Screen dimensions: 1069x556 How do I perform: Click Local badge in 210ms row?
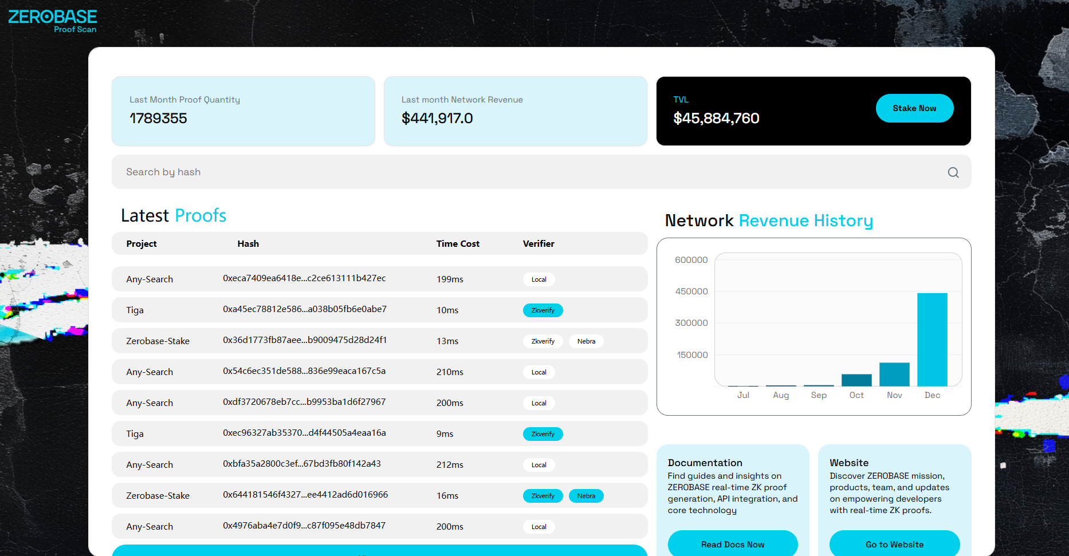pyautogui.click(x=539, y=372)
